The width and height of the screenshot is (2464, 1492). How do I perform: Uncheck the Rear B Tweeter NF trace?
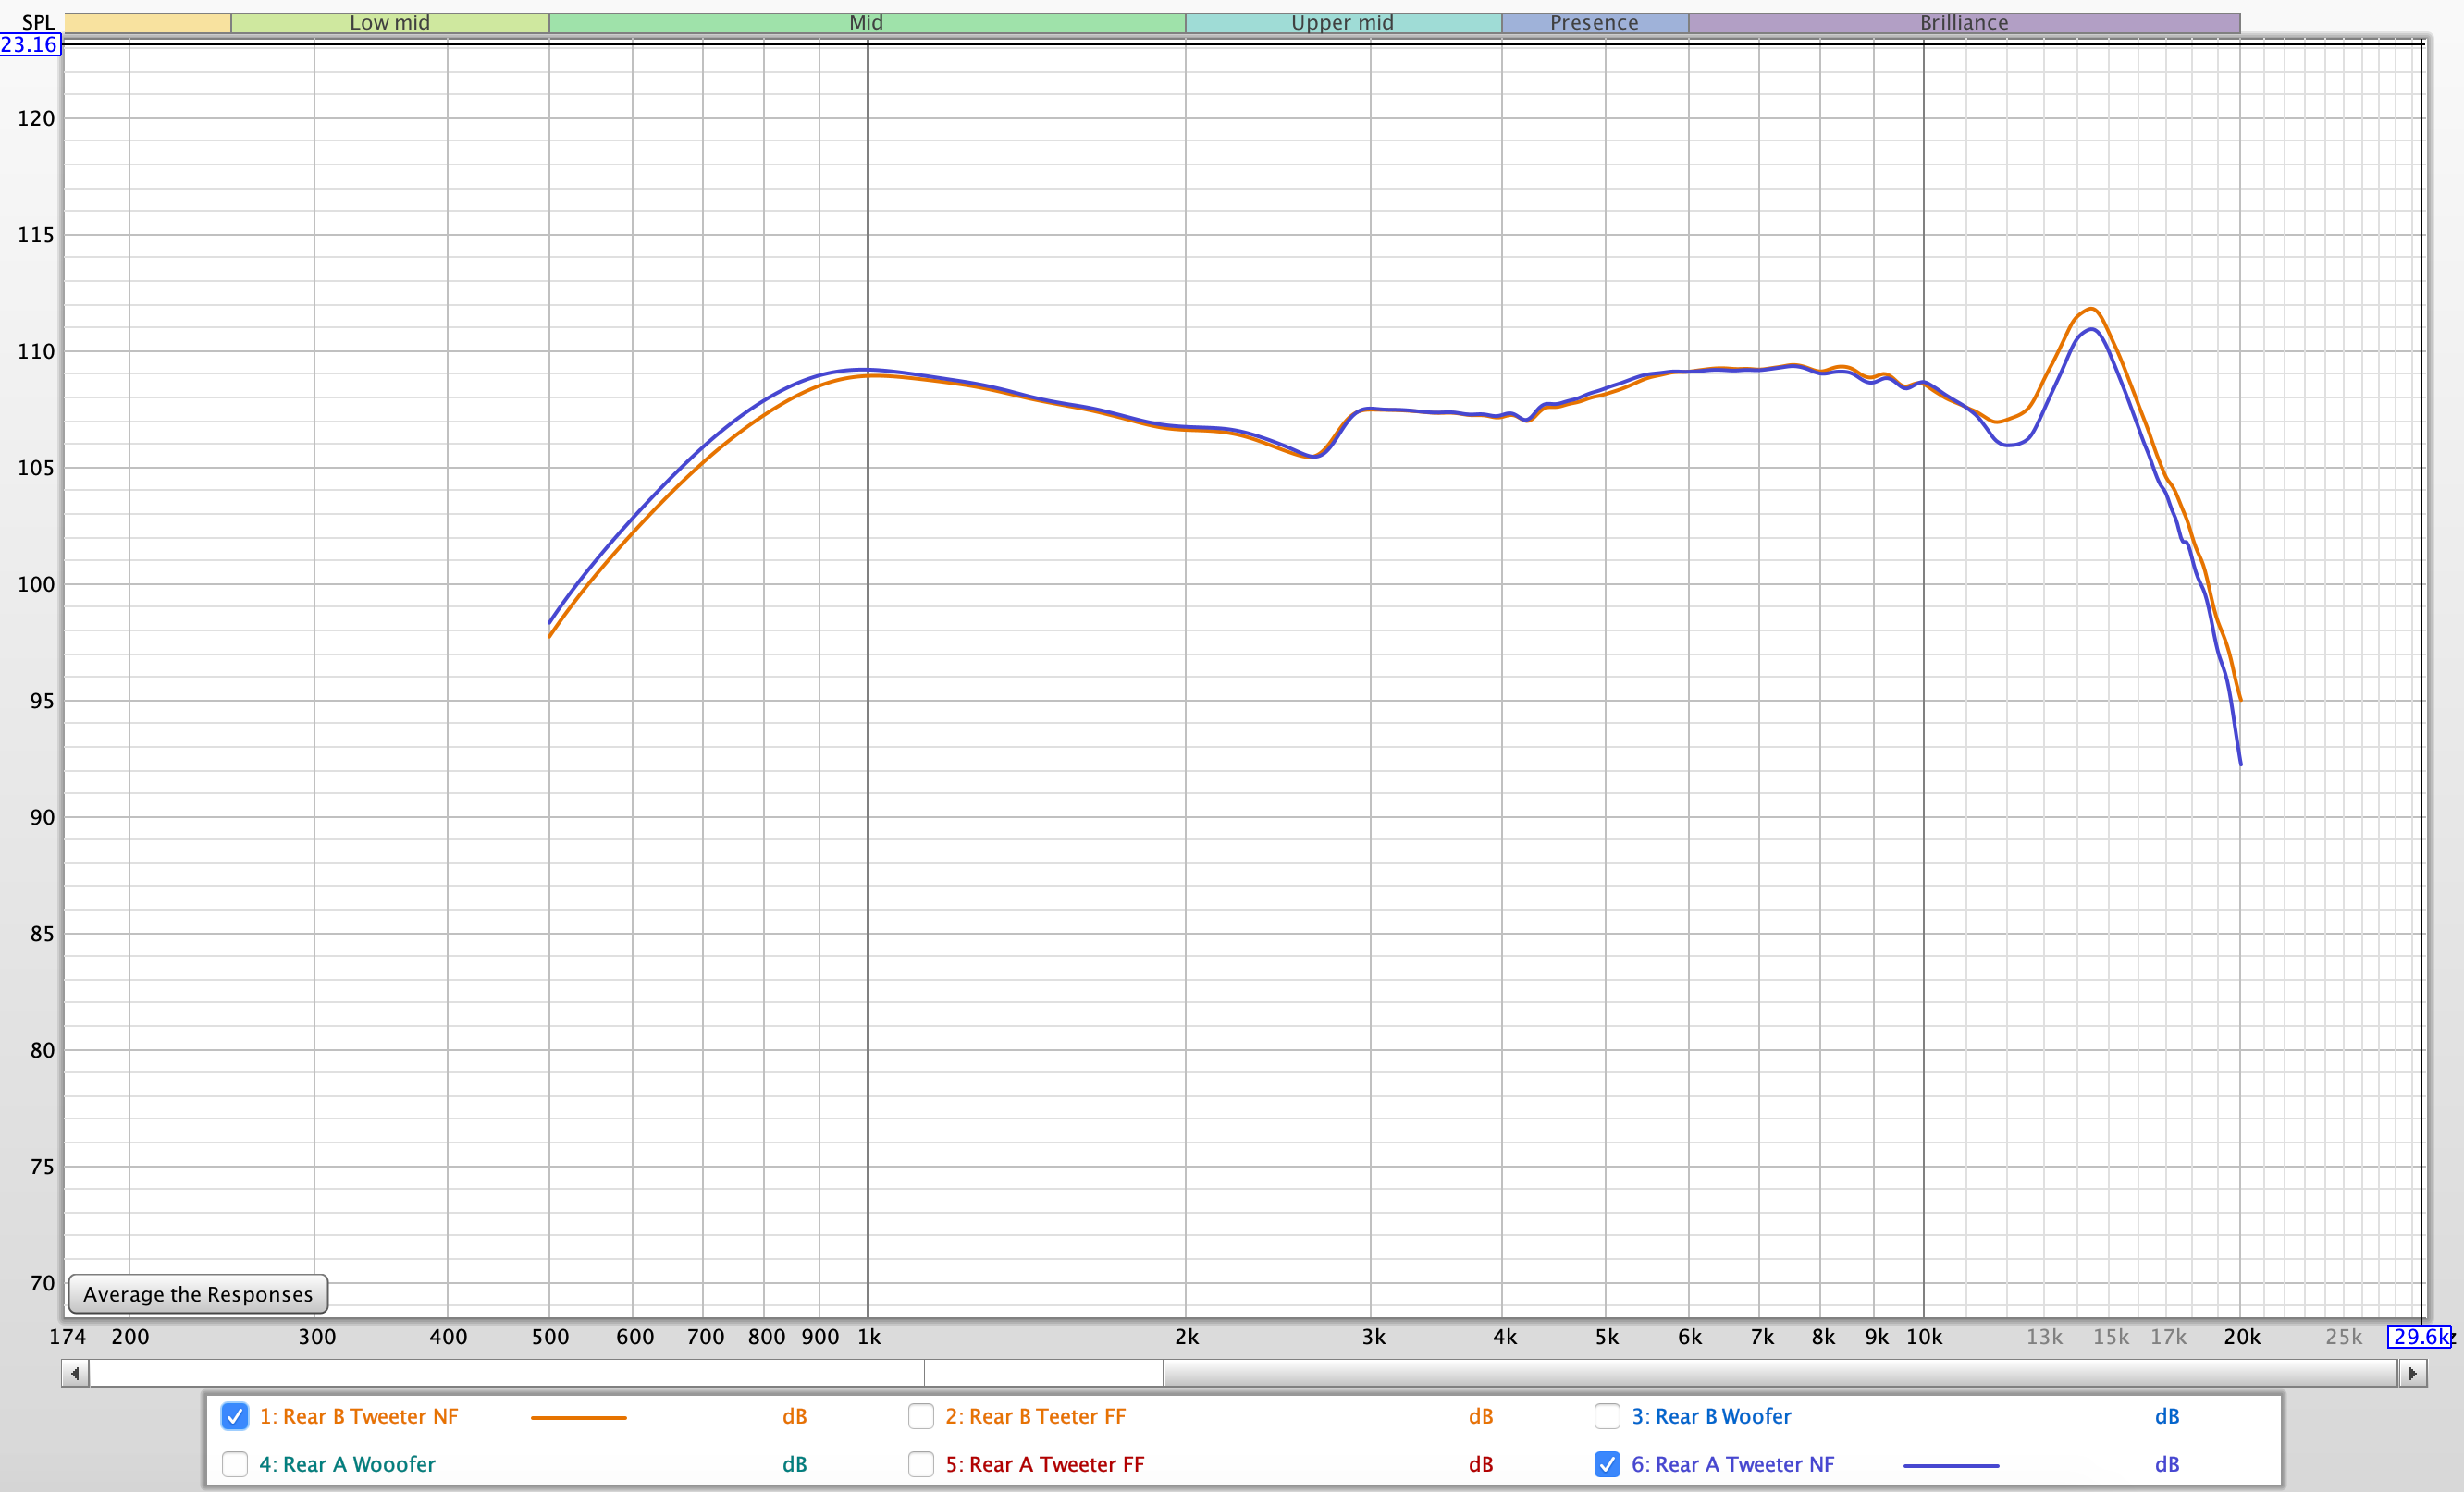tap(234, 1416)
